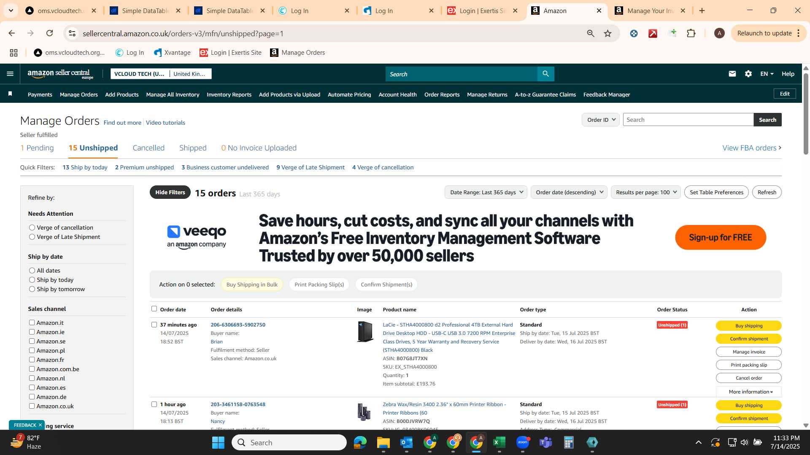
Task: Click Buy shipping for Brian's order
Action: pos(749,326)
